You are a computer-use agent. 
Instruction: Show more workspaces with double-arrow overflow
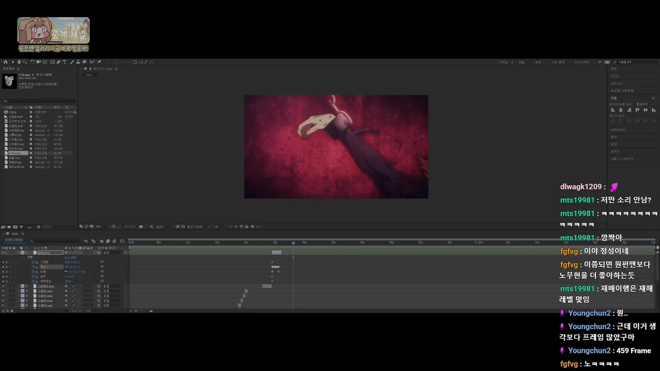[x=600, y=62]
